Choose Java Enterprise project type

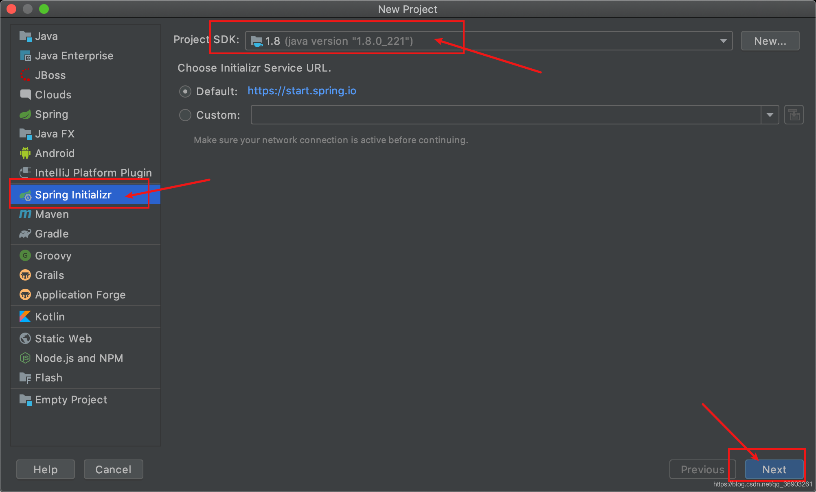point(86,56)
